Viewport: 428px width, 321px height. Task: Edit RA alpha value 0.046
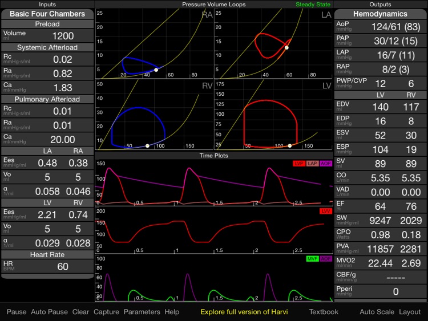(x=78, y=191)
